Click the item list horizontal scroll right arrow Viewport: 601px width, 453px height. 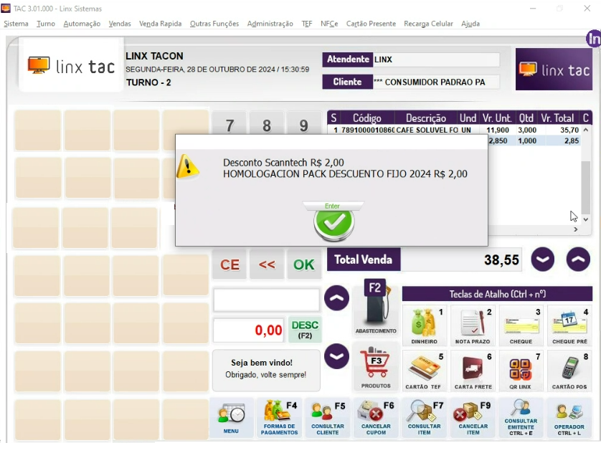click(x=575, y=229)
